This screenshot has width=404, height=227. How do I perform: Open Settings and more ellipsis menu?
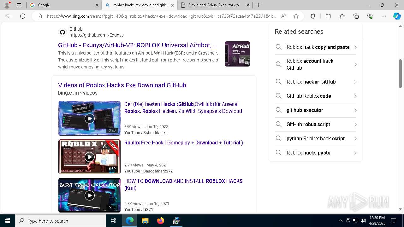coord(384,16)
